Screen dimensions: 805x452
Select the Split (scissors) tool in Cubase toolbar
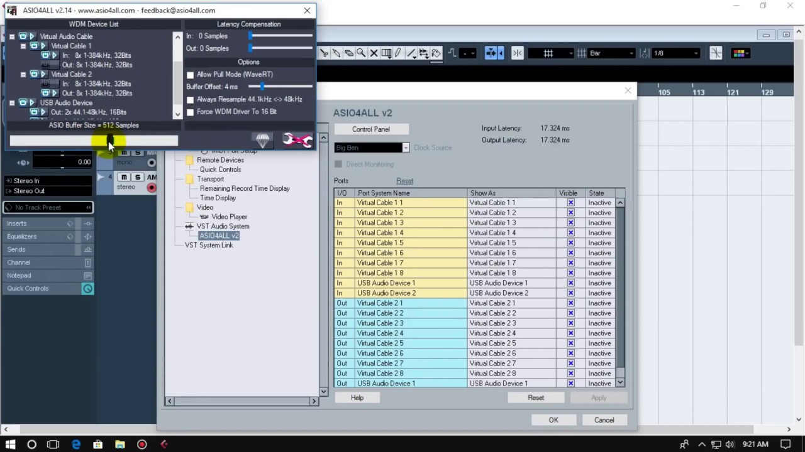[x=324, y=53]
